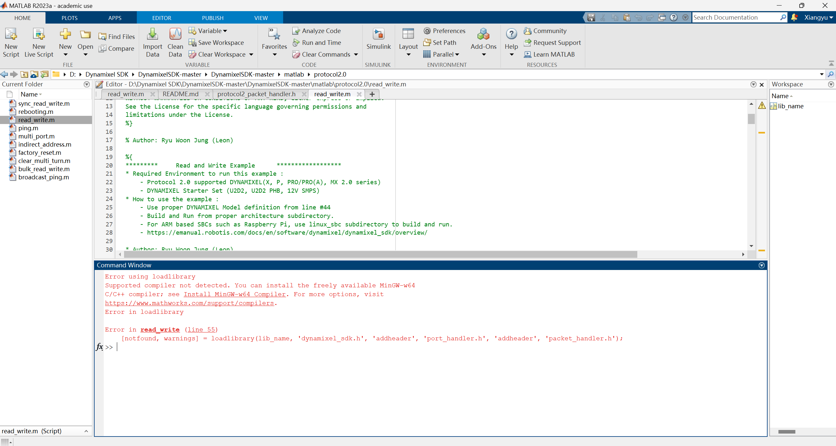Open the Current Folder panel actions menu
This screenshot has height=446, width=836.
point(87,84)
